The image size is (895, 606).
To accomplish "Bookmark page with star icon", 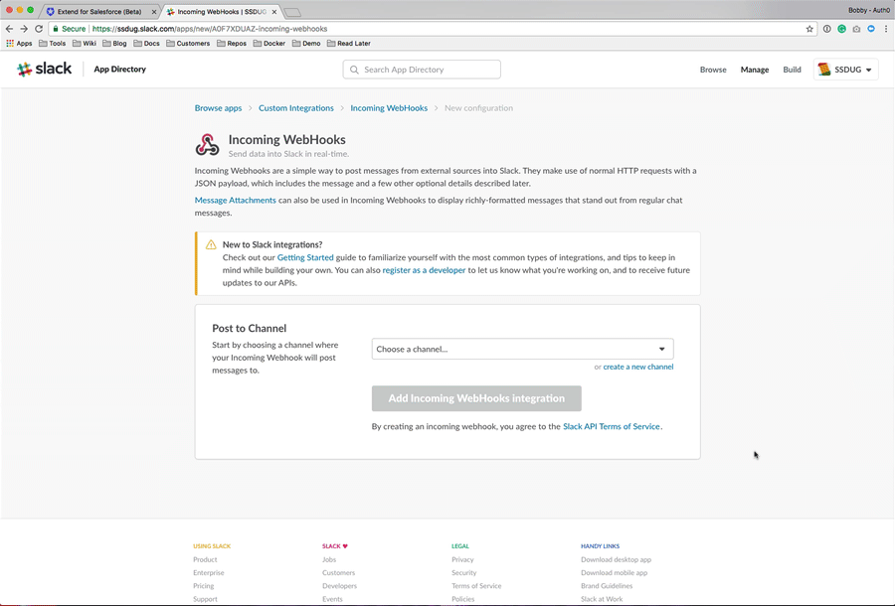I will point(809,29).
